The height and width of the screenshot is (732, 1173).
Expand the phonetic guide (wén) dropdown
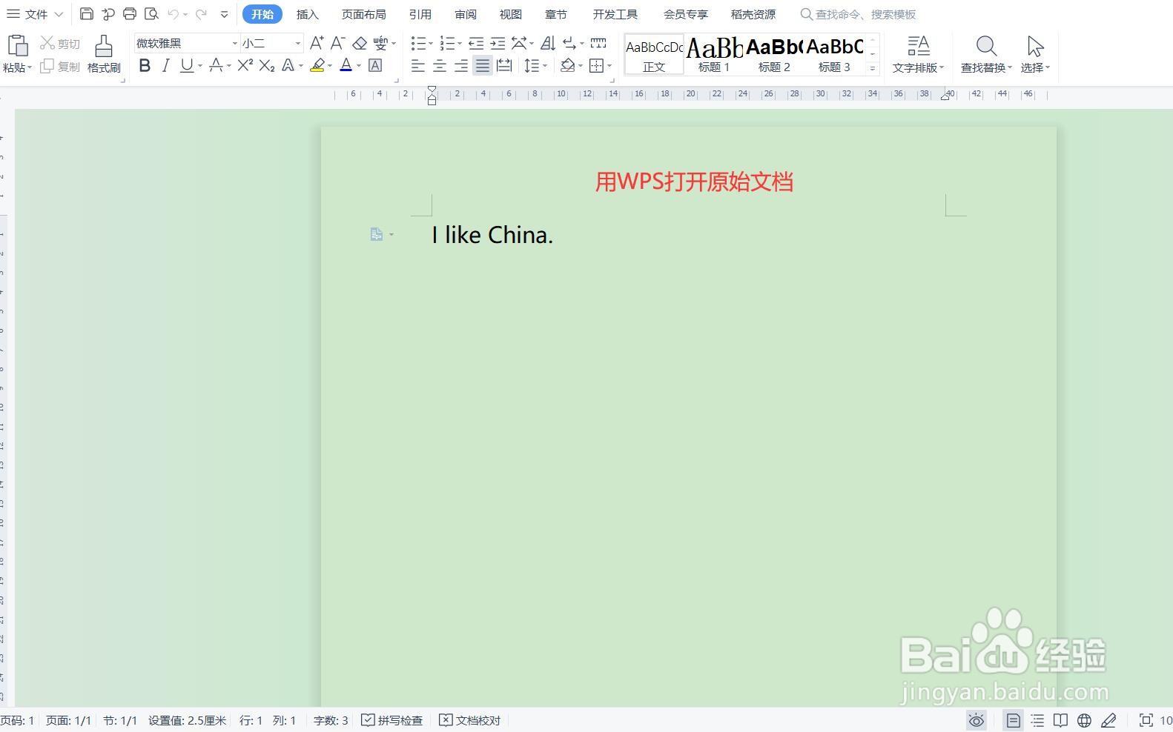coord(394,43)
